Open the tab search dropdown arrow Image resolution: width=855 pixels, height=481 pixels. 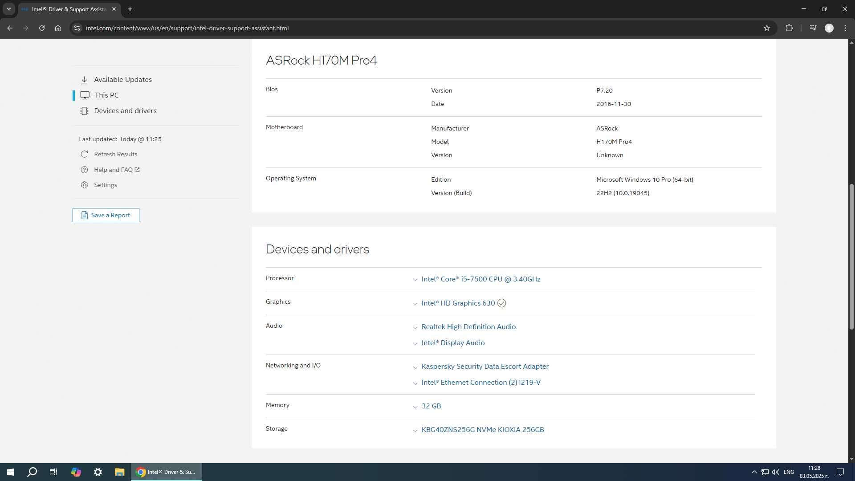8,9
